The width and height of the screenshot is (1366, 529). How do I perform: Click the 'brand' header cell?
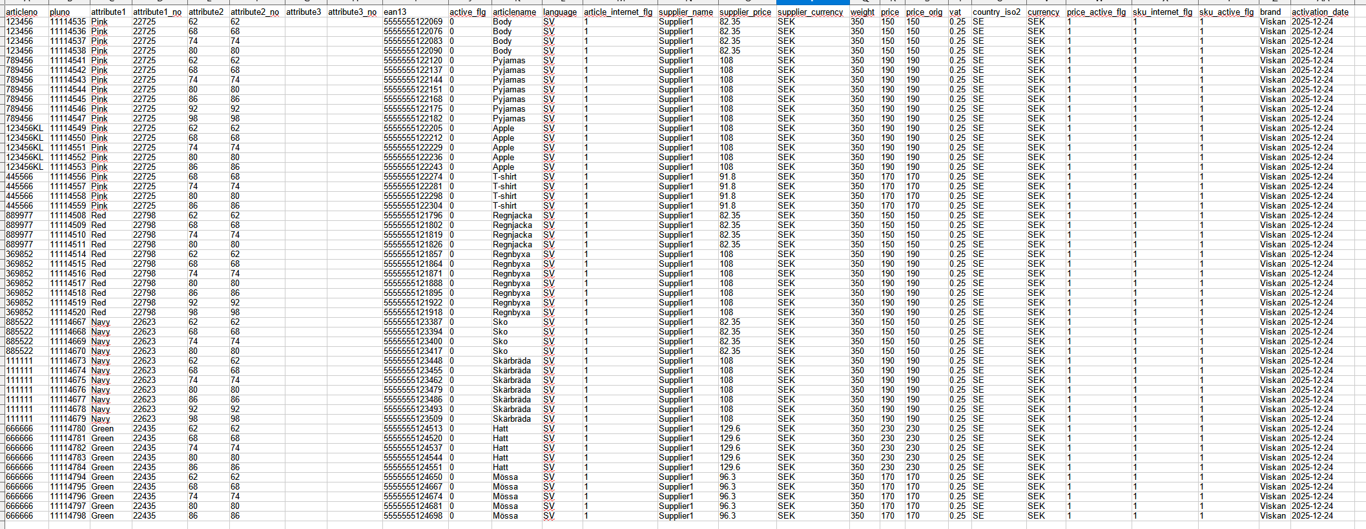click(x=1270, y=12)
